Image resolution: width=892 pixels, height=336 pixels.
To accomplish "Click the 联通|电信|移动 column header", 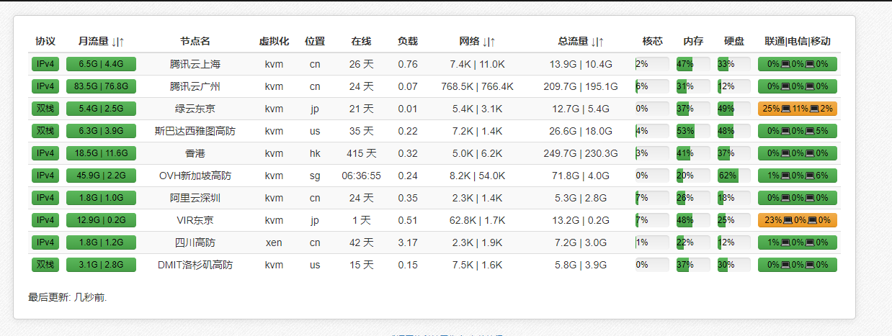I will click(797, 42).
